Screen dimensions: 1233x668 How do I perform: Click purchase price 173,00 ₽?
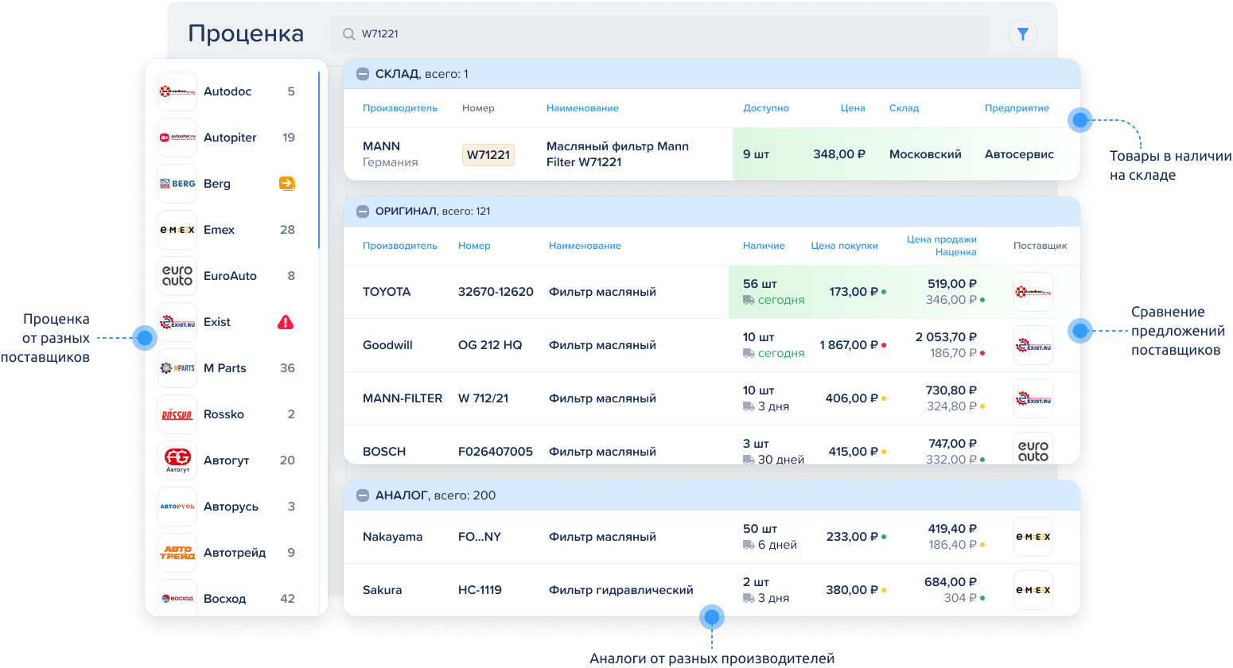pyautogui.click(x=854, y=292)
